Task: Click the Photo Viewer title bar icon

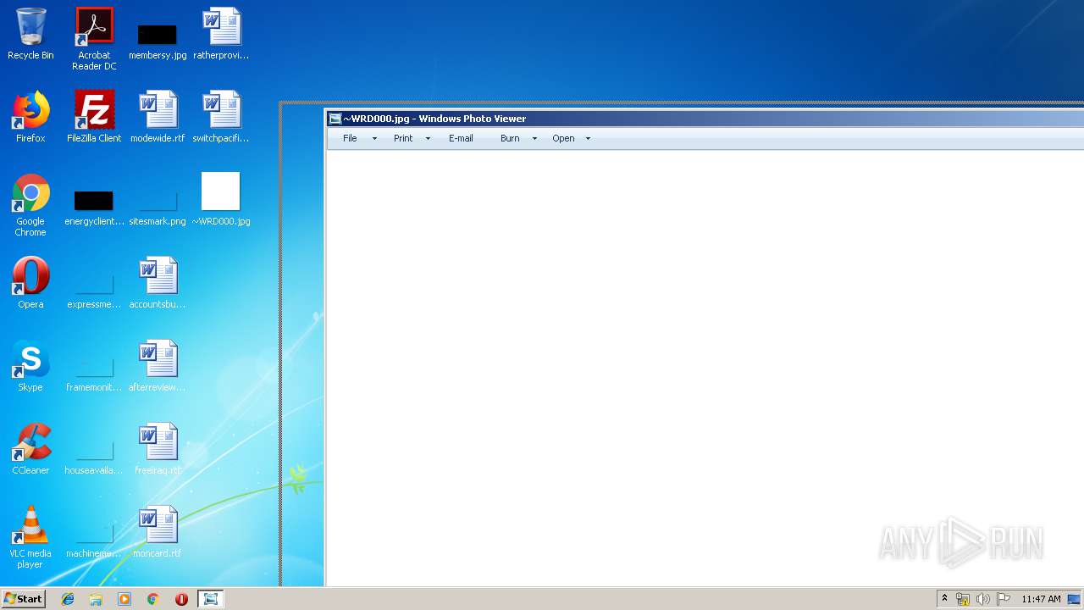Action: pos(335,119)
